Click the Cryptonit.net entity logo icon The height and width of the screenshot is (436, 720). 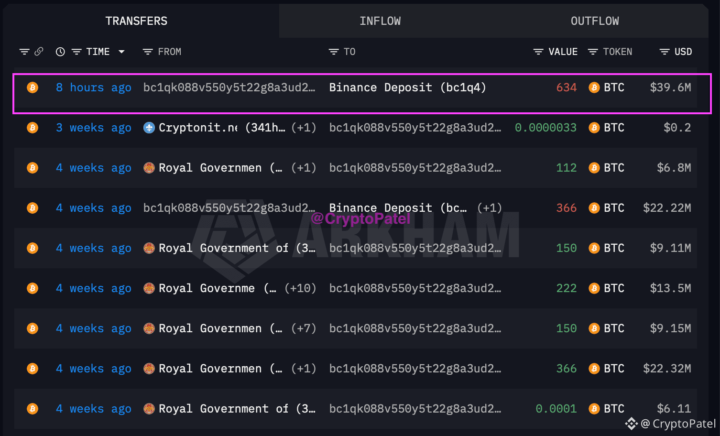point(149,128)
